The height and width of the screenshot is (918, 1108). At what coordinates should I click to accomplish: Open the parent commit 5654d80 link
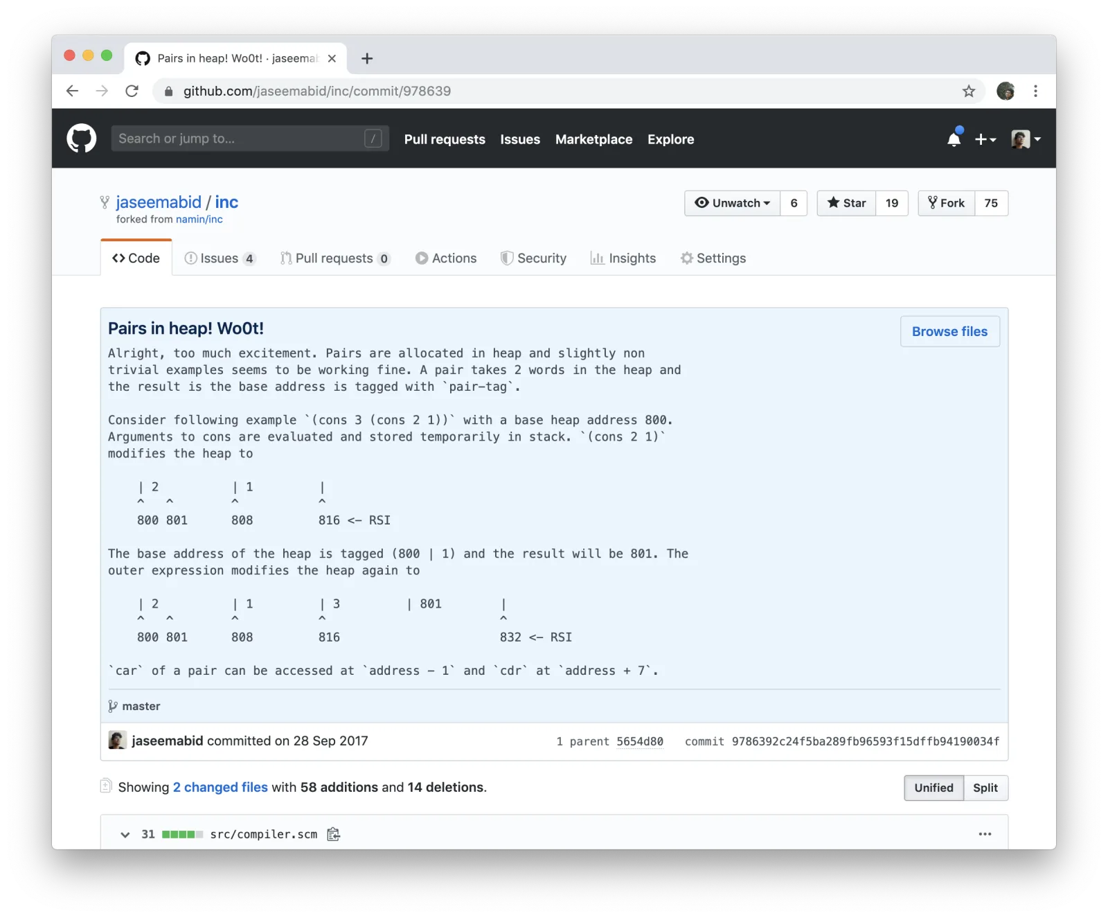pyautogui.click(x=639, y=741)
